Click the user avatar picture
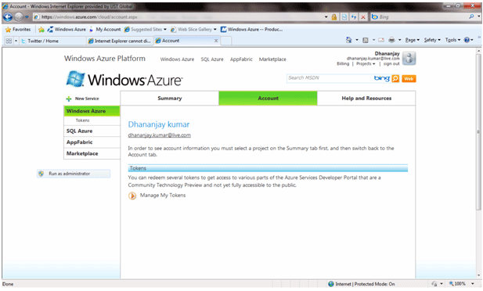Screen dimensions: 483x291 409,59
